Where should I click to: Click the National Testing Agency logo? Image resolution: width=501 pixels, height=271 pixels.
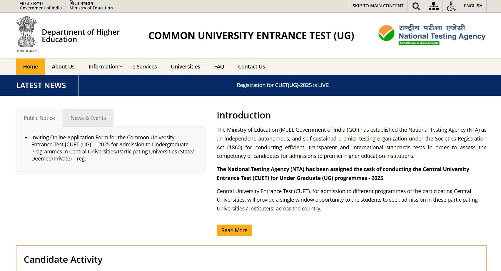coord(432,35)
